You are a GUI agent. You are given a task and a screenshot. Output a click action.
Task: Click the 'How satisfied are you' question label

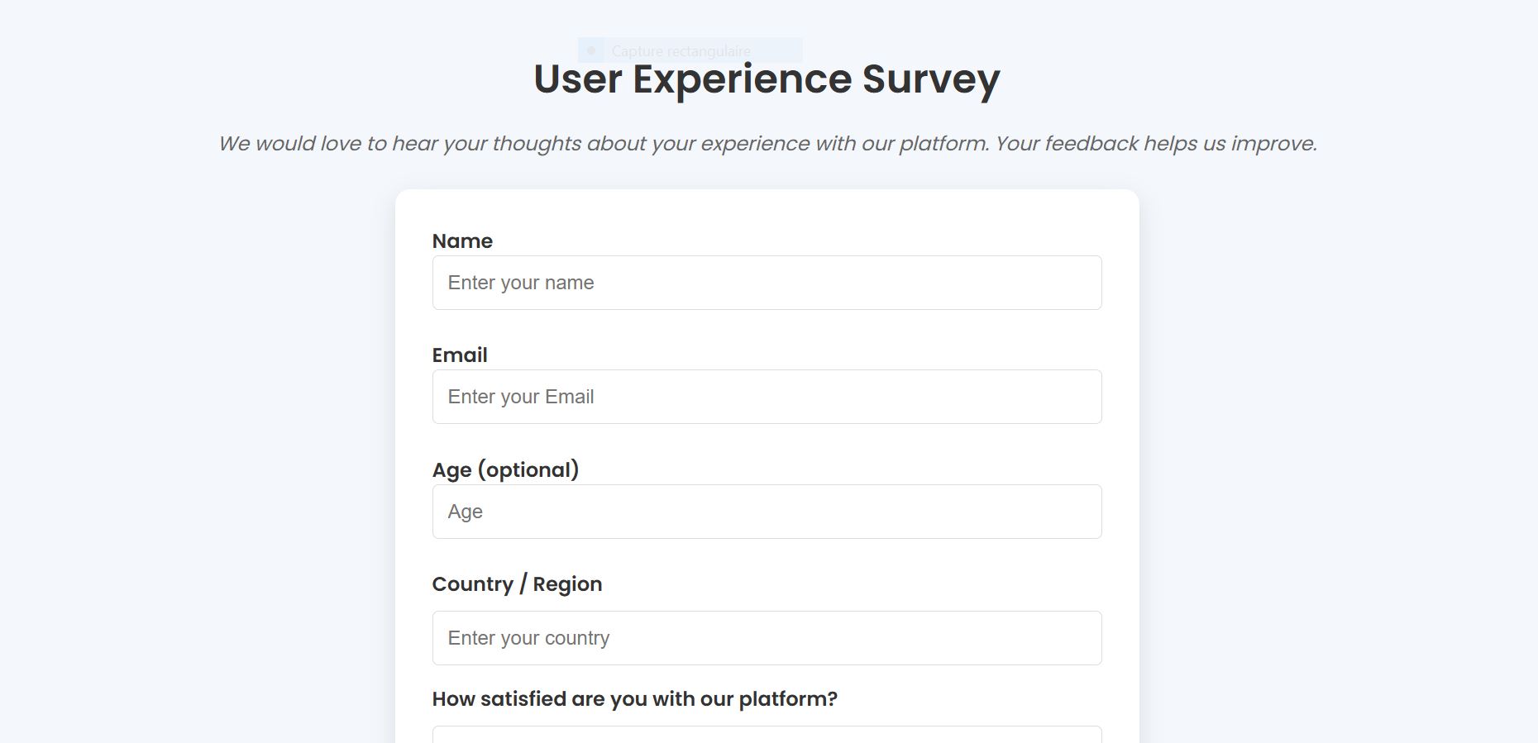point(635,698)
